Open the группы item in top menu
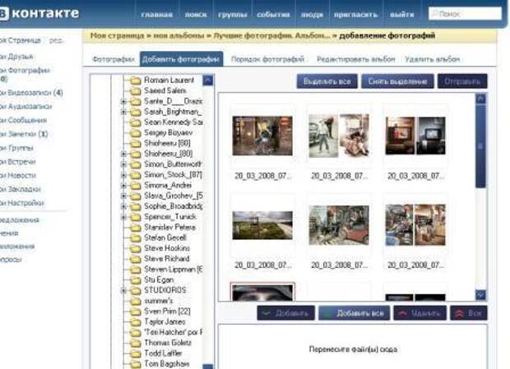510x369 pixels. (234, 15)
